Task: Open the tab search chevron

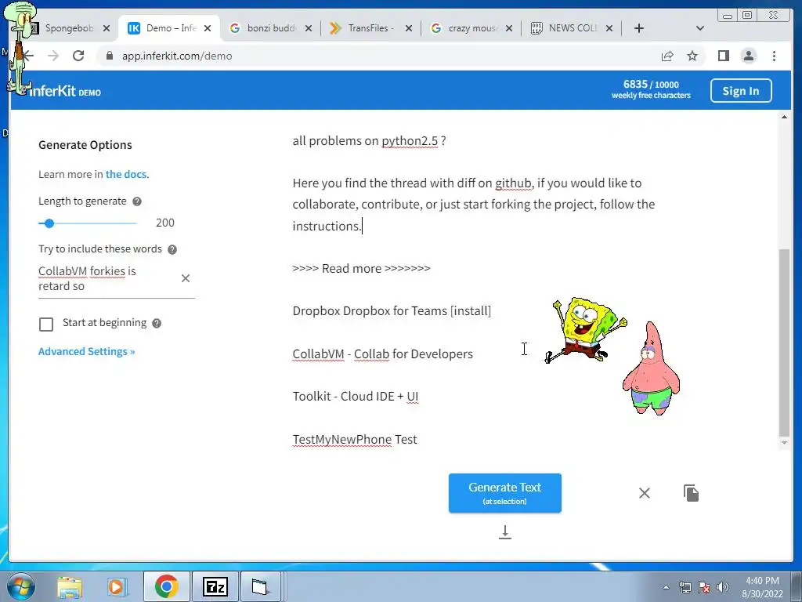Action: [700, 28]
